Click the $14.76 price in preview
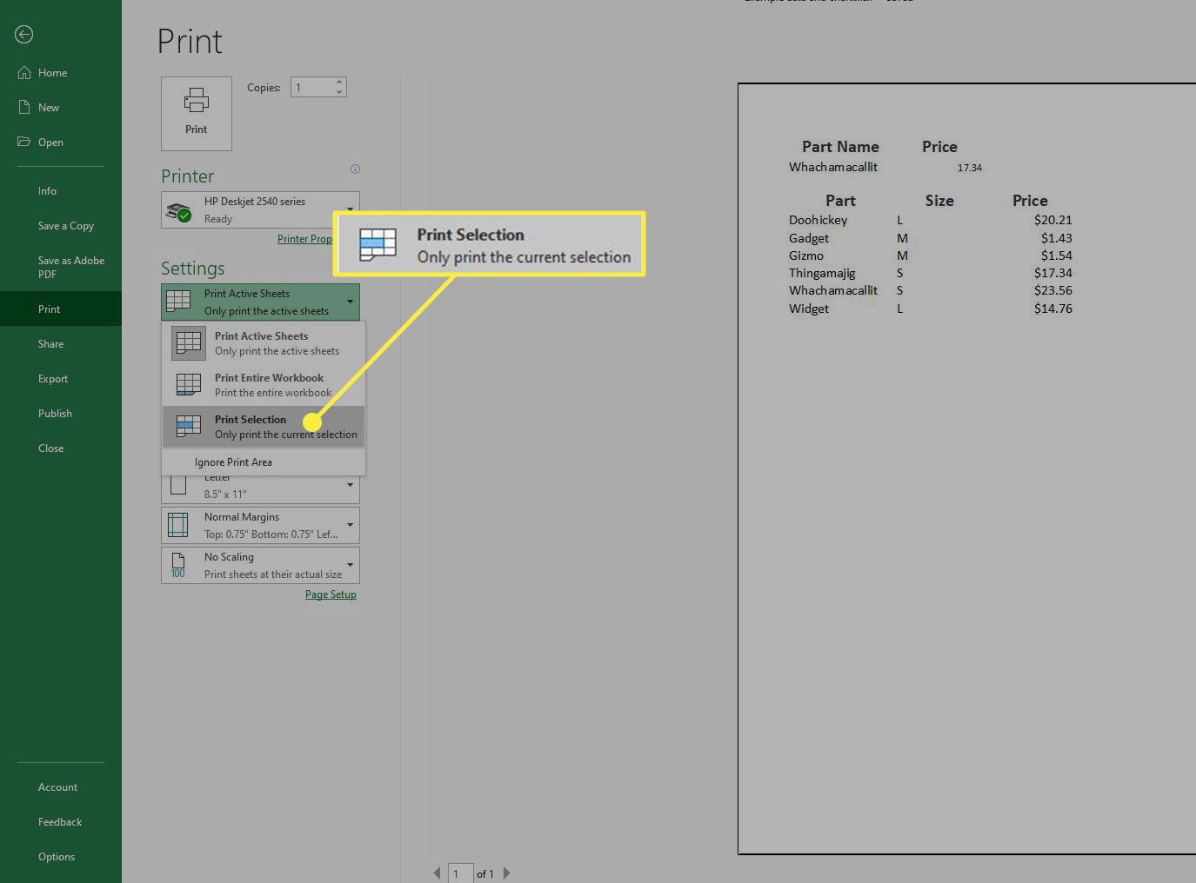The width and height of the screenshot is (1196, 883). coord(1052,309)
